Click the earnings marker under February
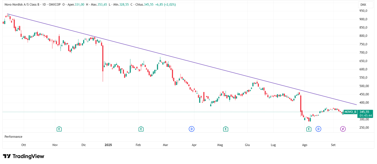Viewport: 377px width, 164px height. click(141, 129)
